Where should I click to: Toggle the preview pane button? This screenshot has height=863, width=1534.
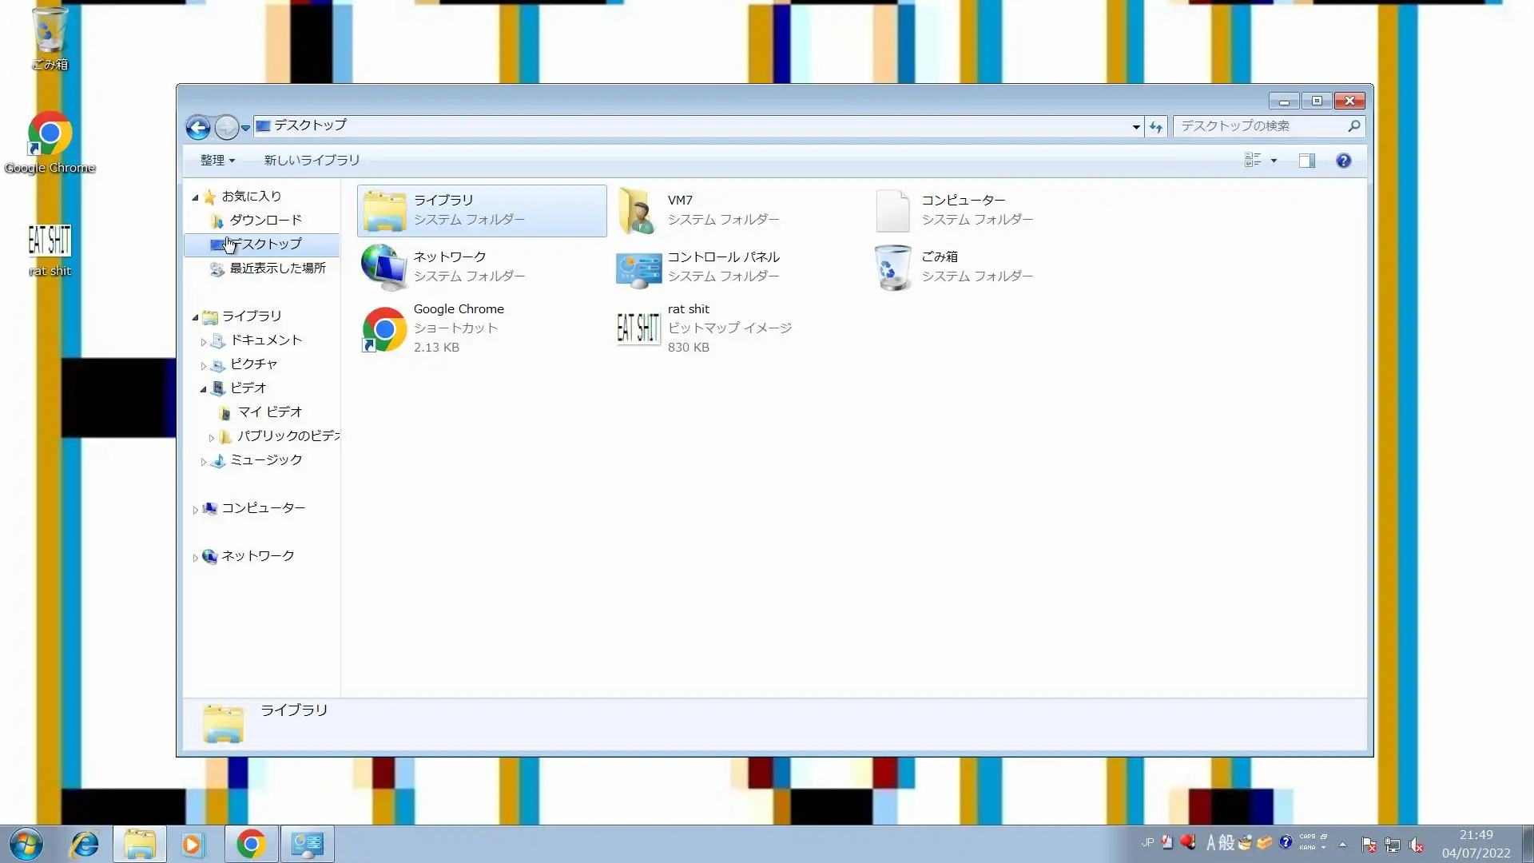coord(1306,161)
